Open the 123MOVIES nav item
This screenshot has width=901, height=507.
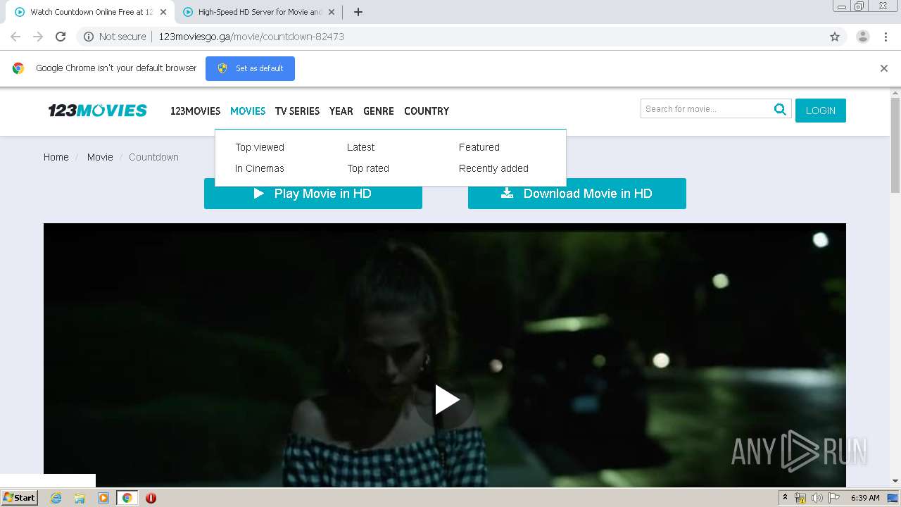[195, 111]
